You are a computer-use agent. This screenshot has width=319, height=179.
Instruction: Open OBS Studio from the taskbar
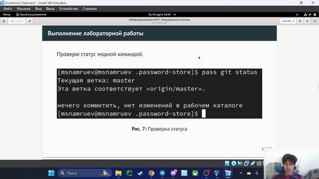pos(206,173)
